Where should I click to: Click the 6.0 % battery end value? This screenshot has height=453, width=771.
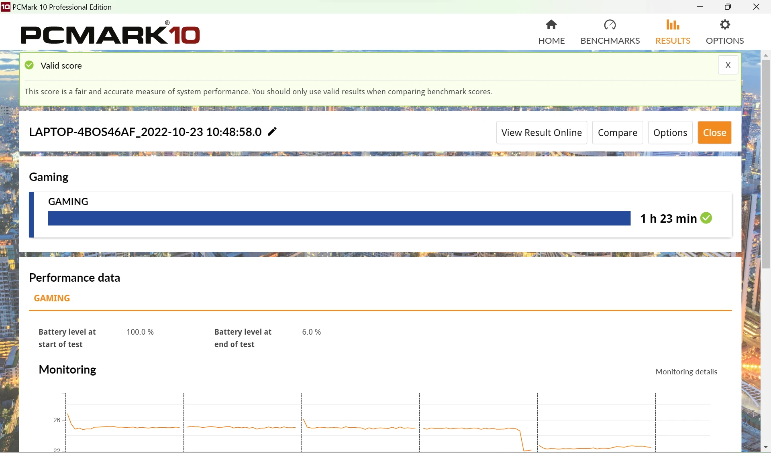(x=312, y=332)
